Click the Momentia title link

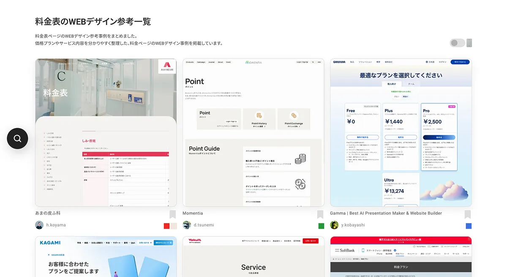pos(193,213)
